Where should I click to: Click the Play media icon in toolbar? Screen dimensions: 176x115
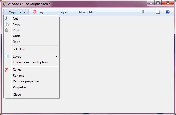(35, 12)
